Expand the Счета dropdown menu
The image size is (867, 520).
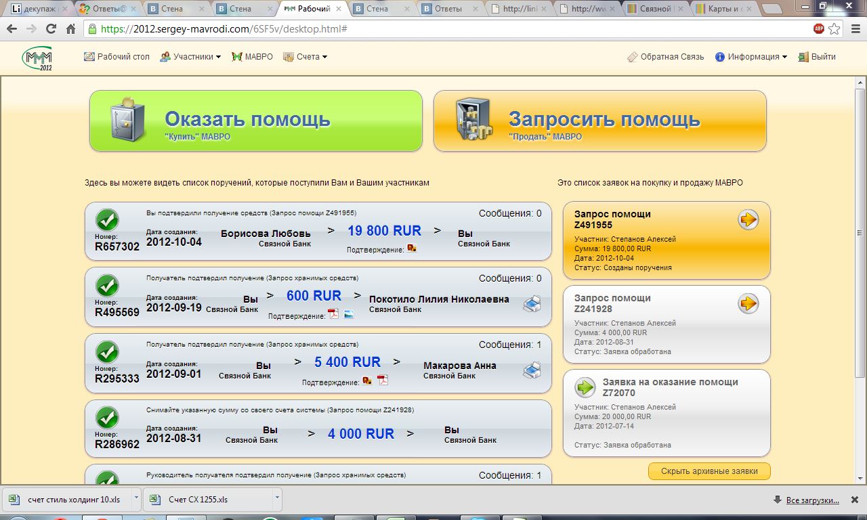click(305, 57)
